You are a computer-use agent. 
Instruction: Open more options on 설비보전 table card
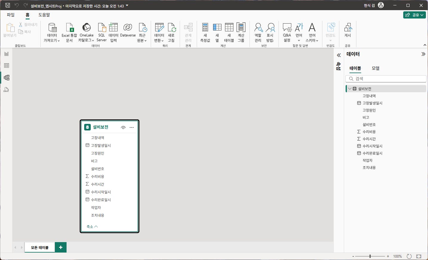click(x=132, y=127)
